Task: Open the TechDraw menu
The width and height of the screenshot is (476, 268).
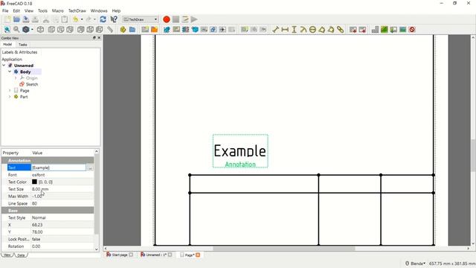Action: [77, 10]
